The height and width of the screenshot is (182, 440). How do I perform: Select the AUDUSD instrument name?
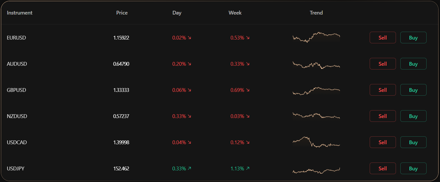(17, 64)
